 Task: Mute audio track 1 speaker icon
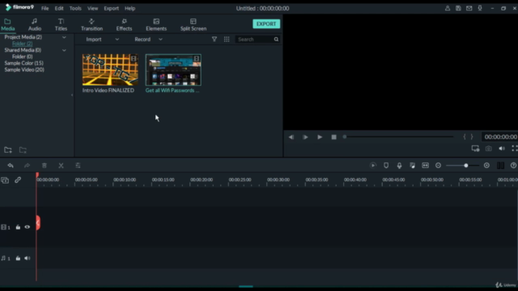click(x=28, y=258)
